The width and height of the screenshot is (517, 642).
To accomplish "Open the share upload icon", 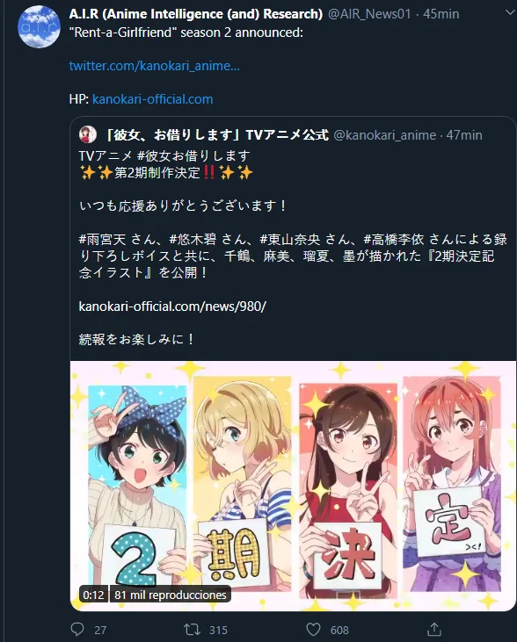I will point(434,630).
